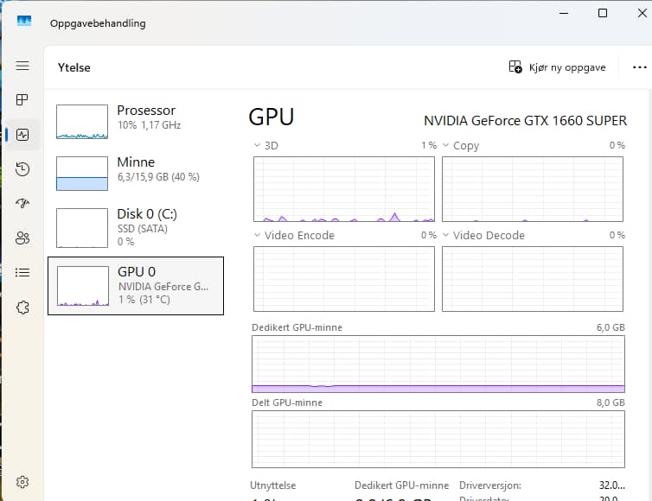Open App history sidebar icon
The image size is (652, 501).
[22, 169]
